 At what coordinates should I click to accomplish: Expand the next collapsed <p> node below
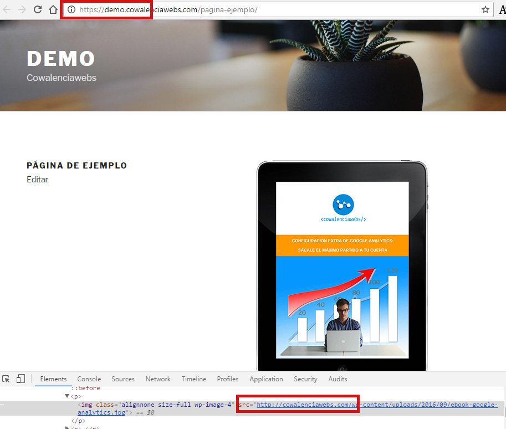pyautogui.click(x=68, y=427)
